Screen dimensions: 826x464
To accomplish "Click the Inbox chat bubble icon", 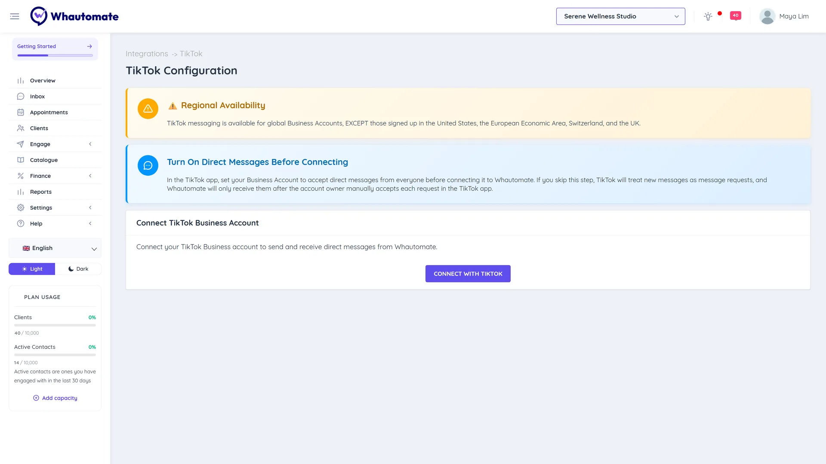I will pyautogui.click(x=20, y=97).
